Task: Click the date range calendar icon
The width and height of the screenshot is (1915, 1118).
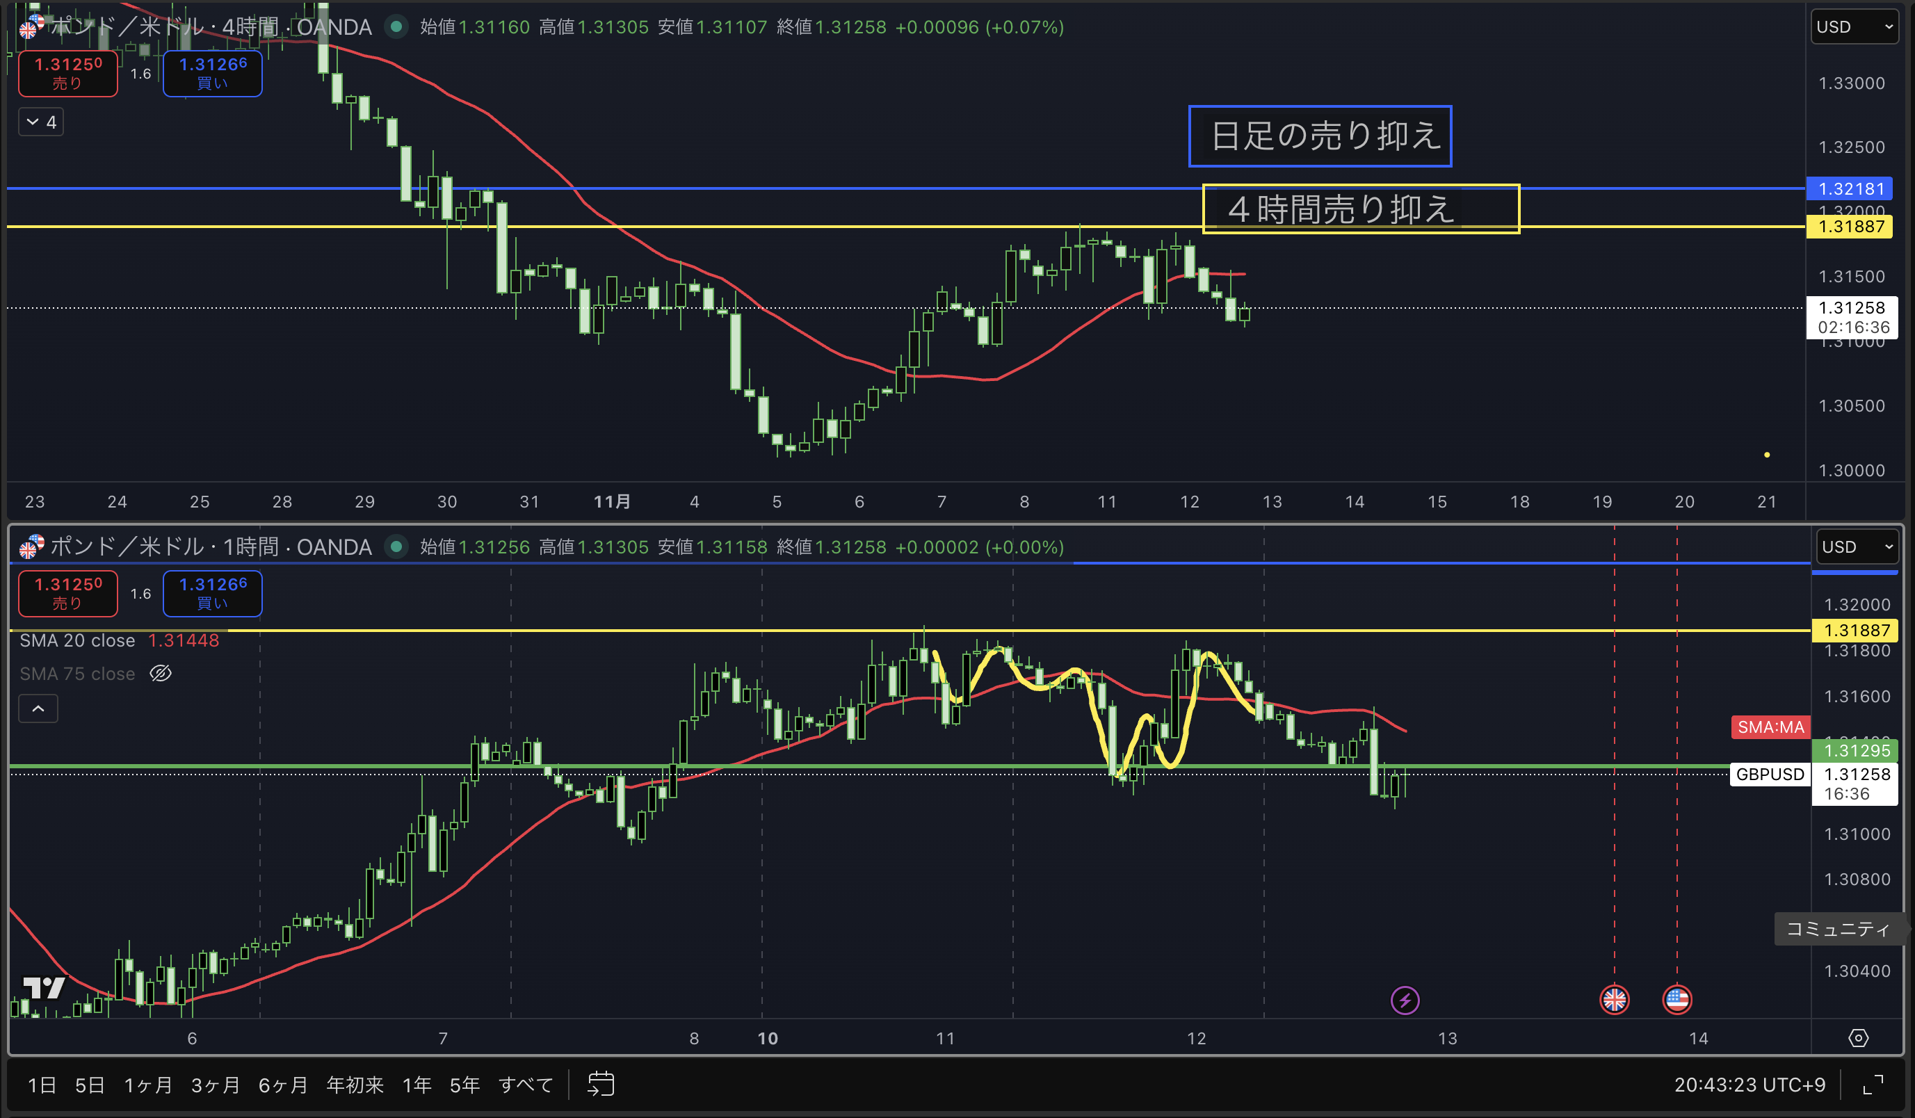Action: click(600, 1084)
